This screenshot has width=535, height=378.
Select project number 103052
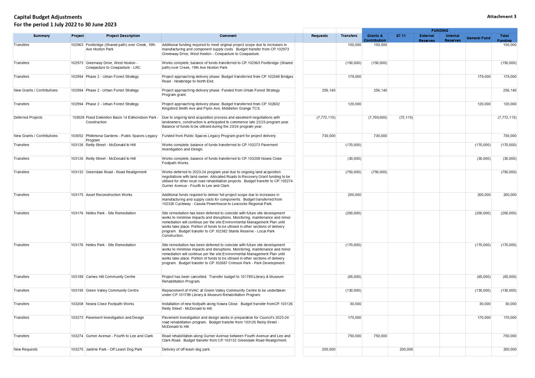77,136
